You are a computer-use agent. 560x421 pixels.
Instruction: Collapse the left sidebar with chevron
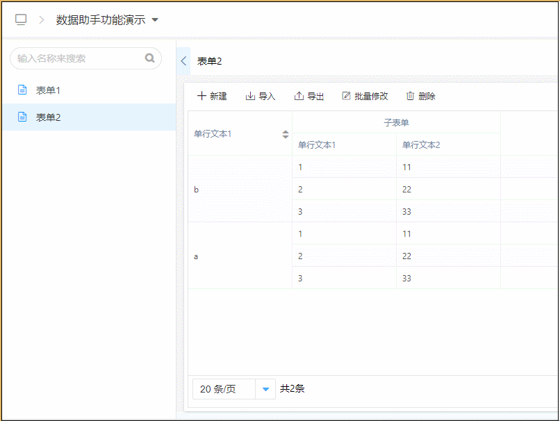[183, 61]
